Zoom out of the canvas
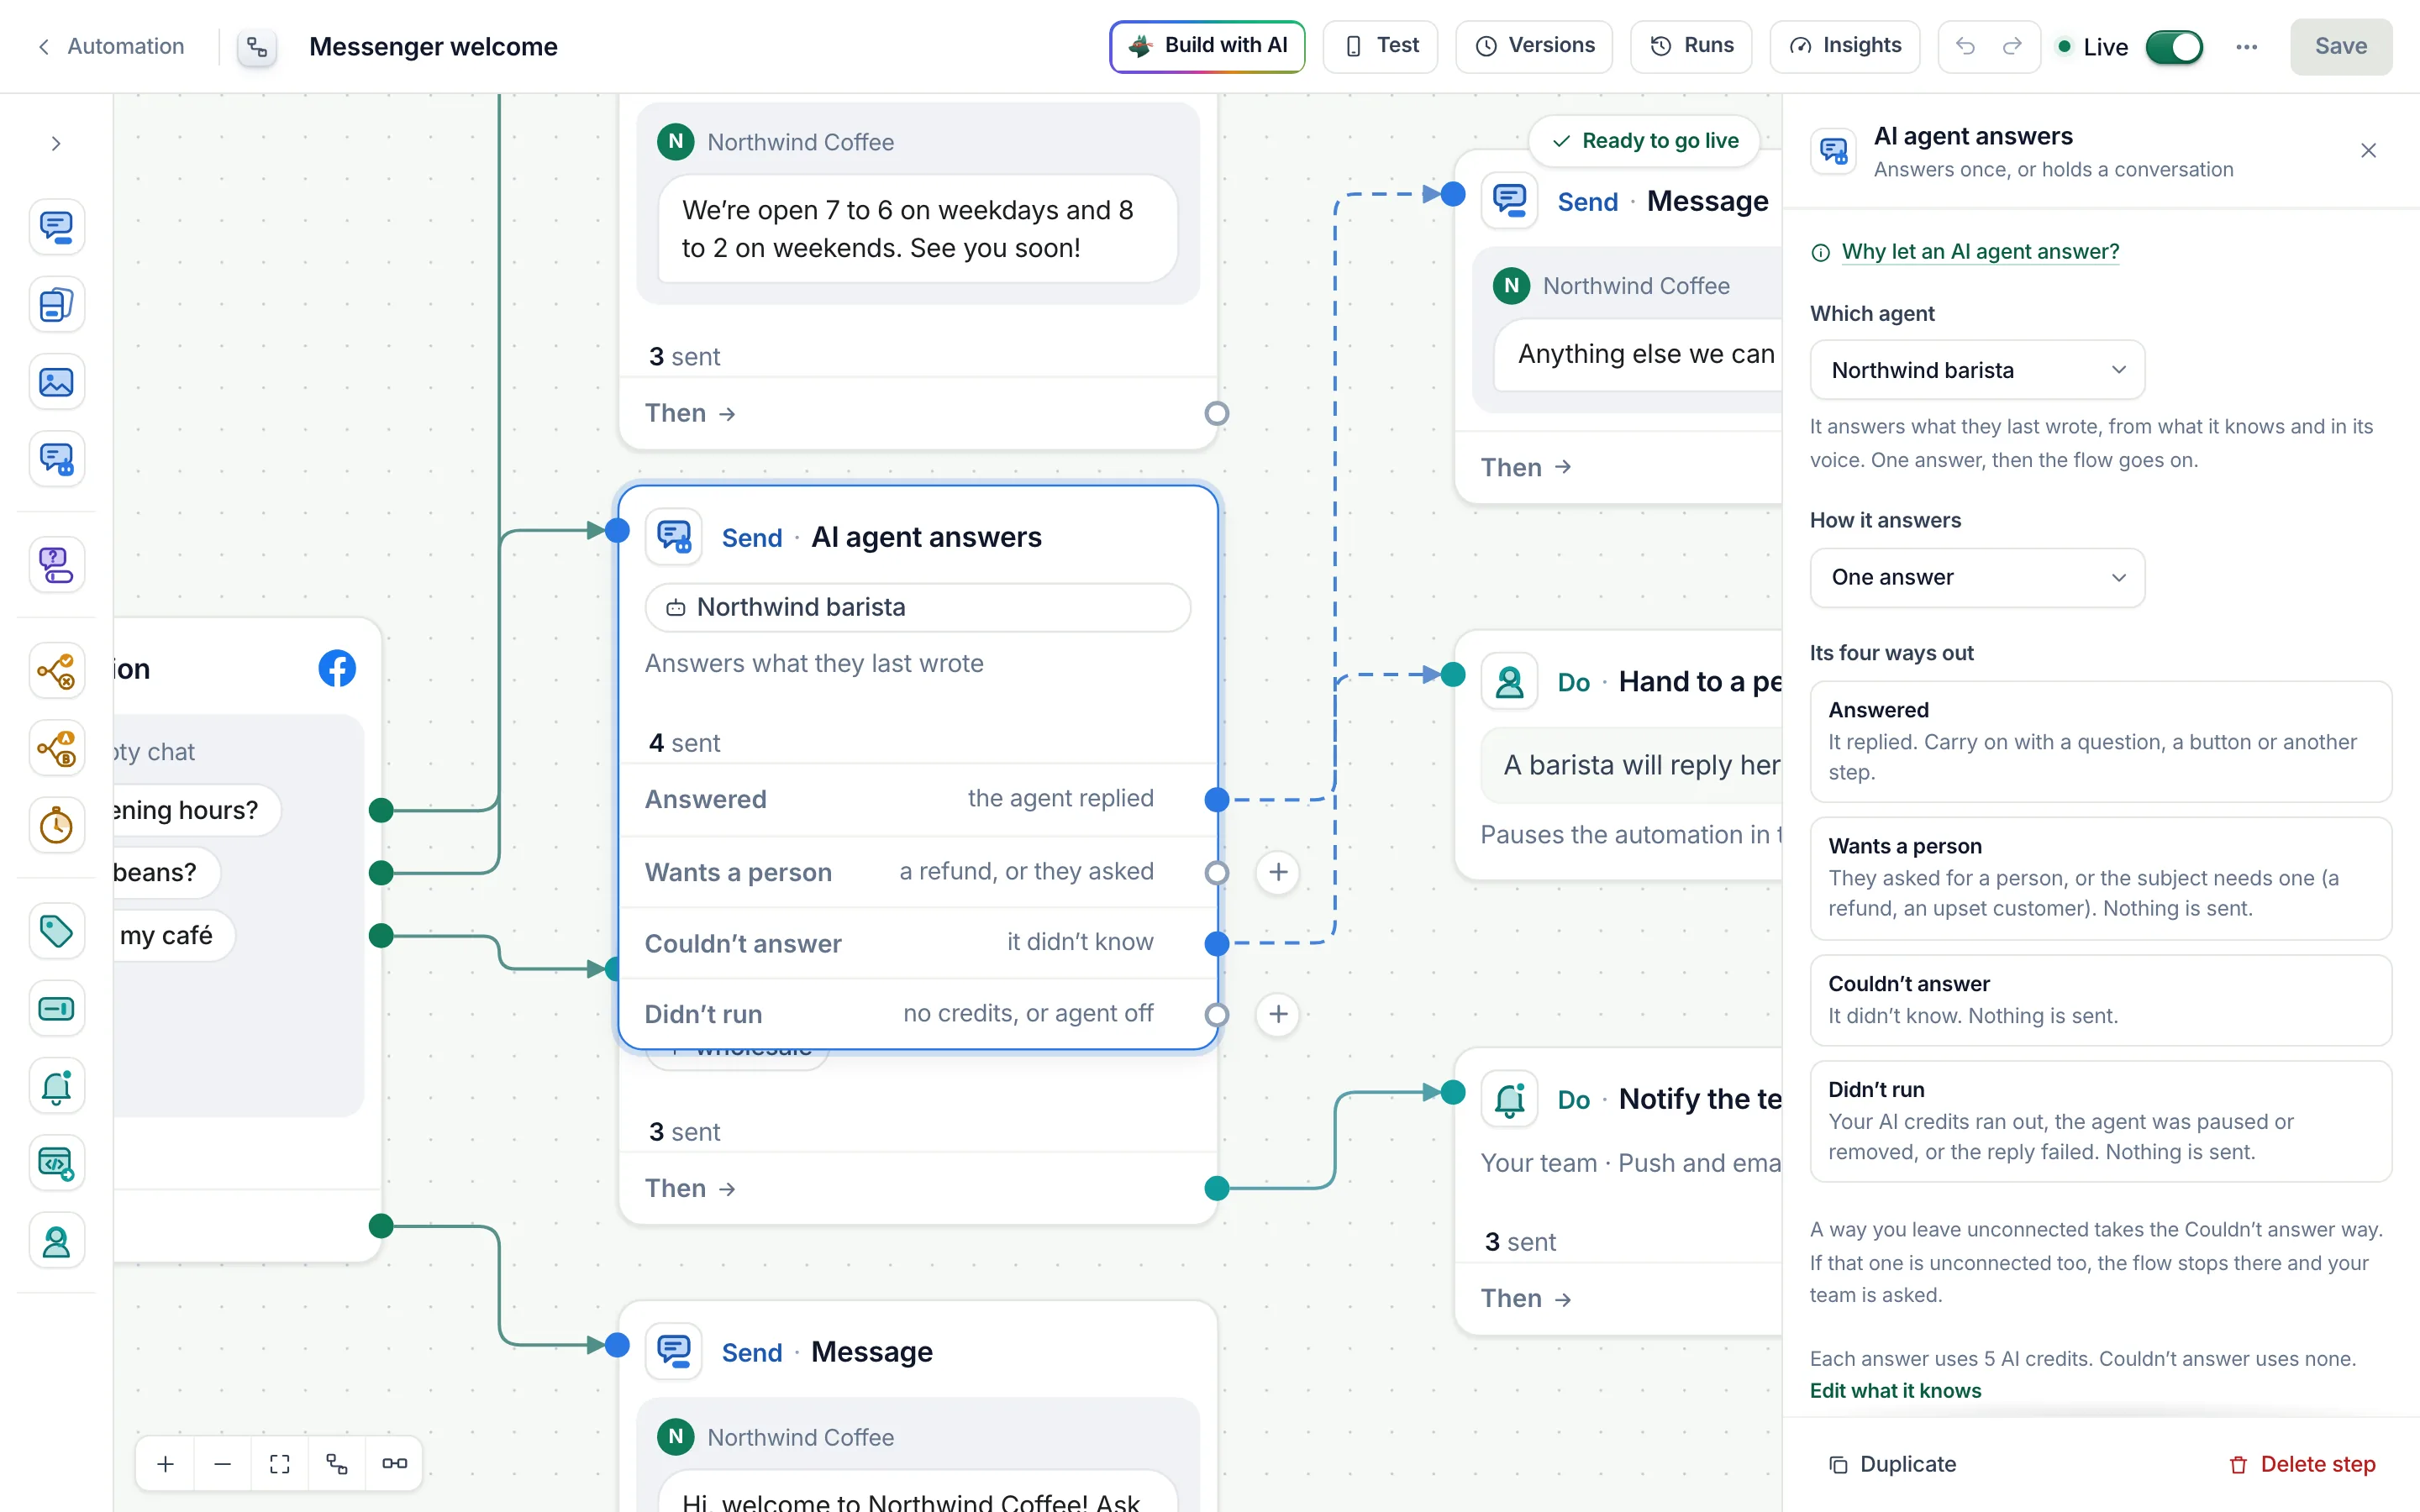 (x=223, y=1464)
